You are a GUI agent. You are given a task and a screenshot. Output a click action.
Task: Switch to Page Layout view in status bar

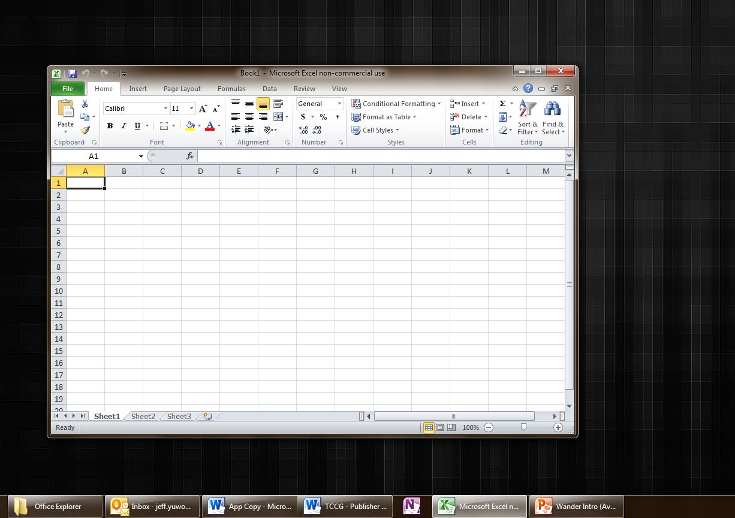pyautogui.click(x=439, y=427)
